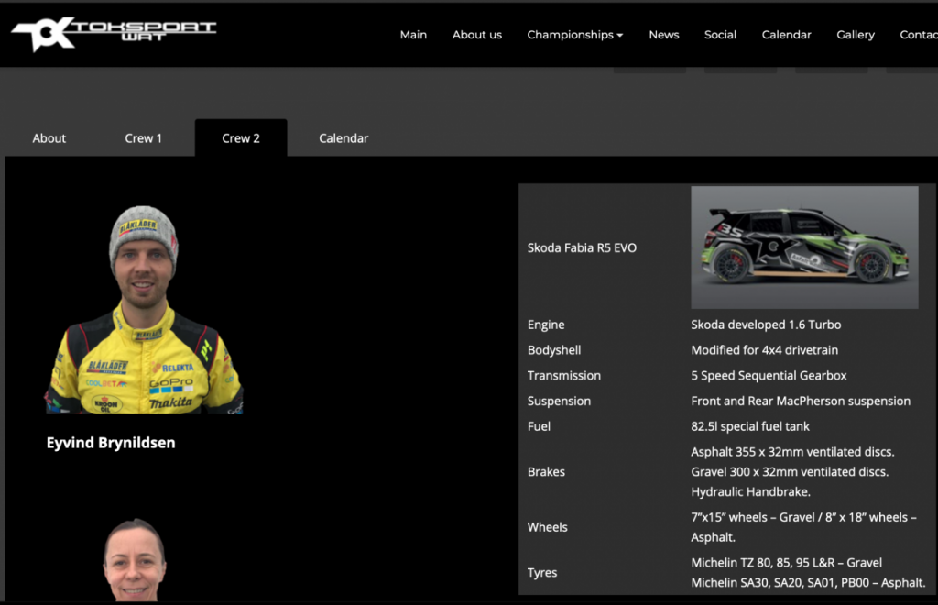Expand the Championships dropdown menu
Screen dimensions: 938x605
(574, 35)
